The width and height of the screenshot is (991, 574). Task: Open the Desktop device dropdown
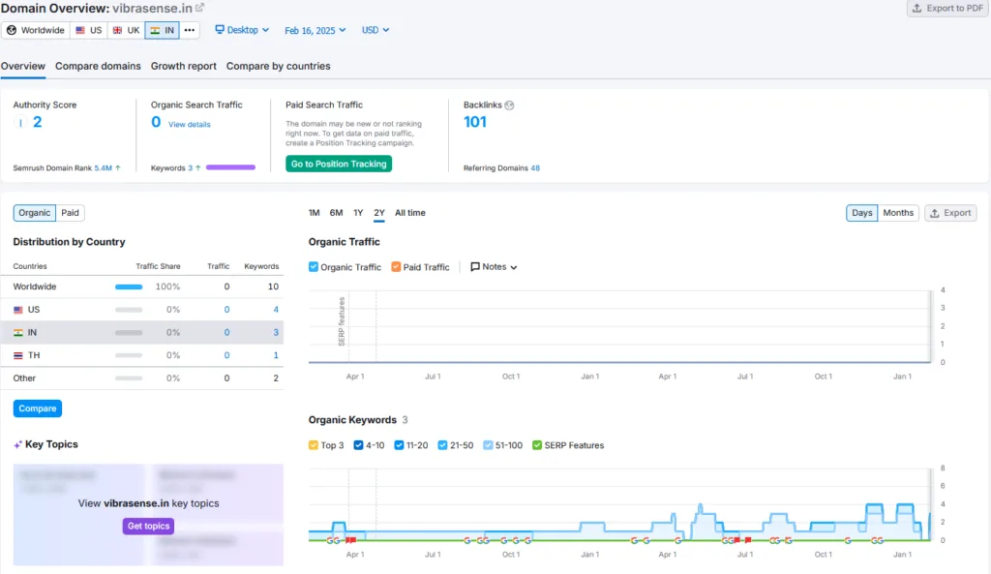[x=242, y=30]
